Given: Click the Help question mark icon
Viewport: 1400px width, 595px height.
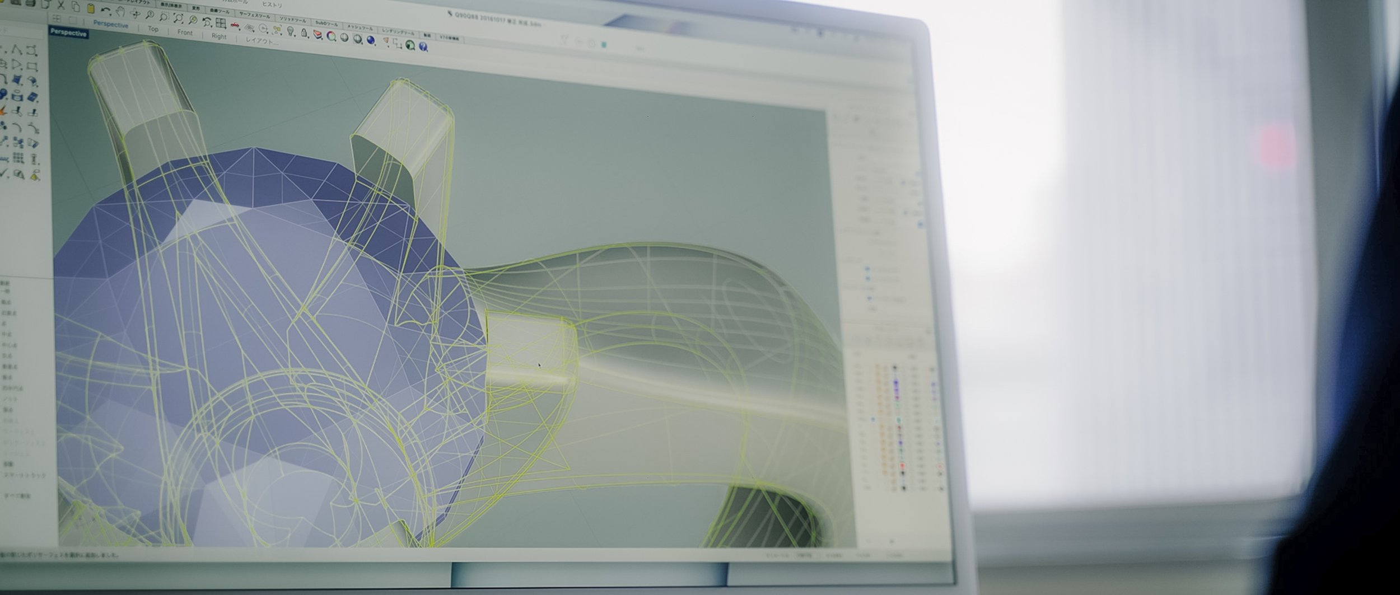Looking at the screenshot, I should (423, 46).
